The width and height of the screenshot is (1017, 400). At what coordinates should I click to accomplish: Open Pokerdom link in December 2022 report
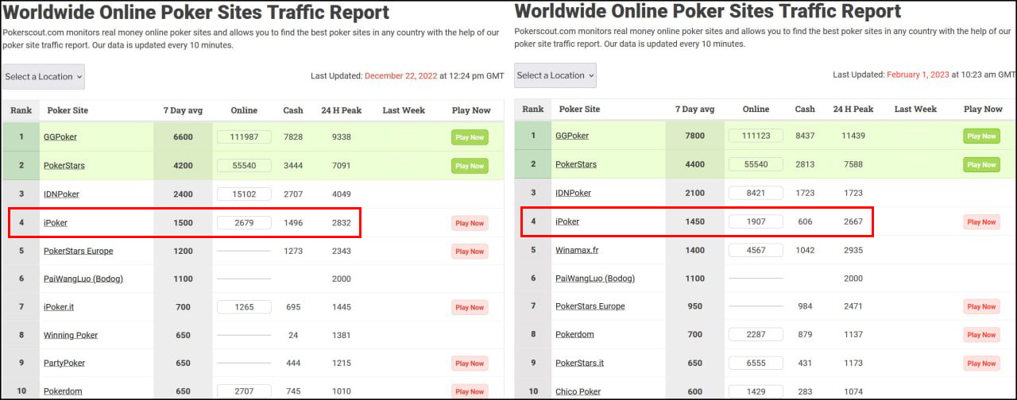(63, 391)
